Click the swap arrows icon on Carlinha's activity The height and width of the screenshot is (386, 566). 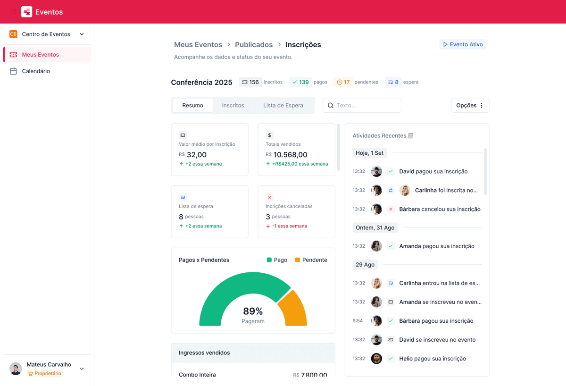coord(391,190)
